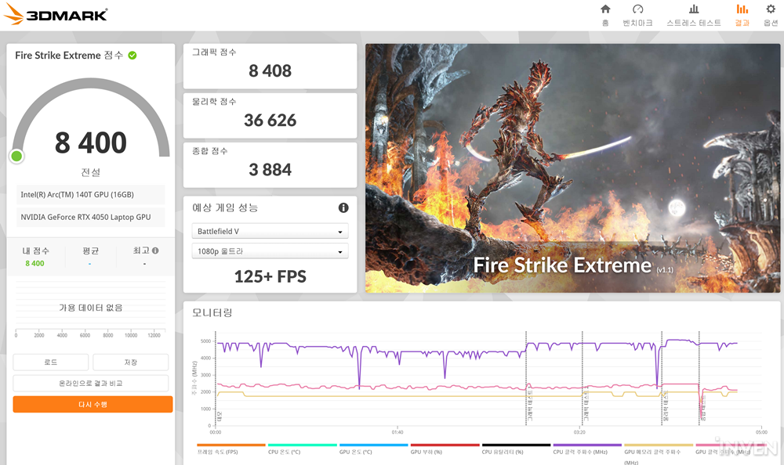
Task: Click the Fire Strike Extreme 점수 title
Action: [x=69, y=56]
